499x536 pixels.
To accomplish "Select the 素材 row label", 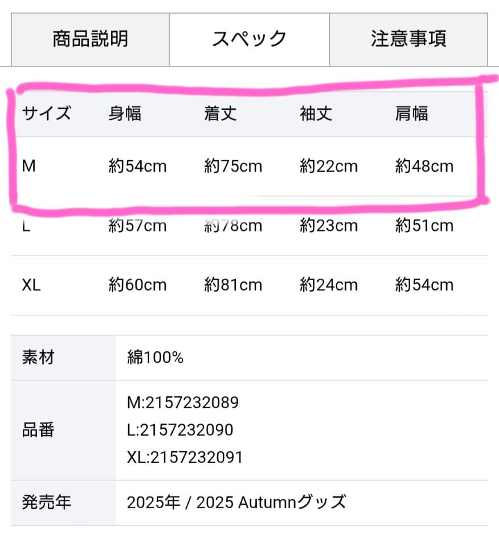I will tap(37, 357).
